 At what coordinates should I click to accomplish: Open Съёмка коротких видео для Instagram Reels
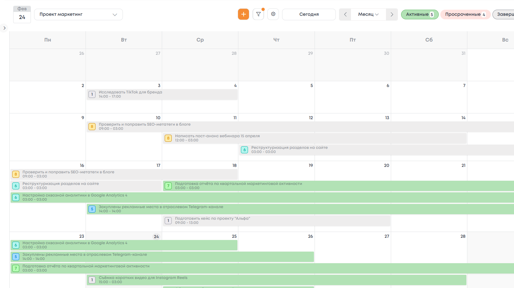pos(143,280)
